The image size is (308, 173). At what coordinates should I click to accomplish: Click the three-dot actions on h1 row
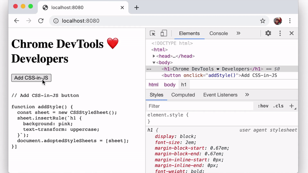pyautogui.click(x=149, y=69)
